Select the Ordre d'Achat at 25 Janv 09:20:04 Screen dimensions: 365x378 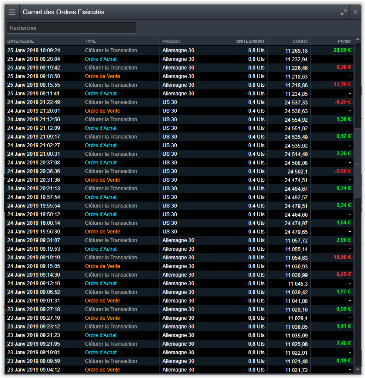click(101, 59)
